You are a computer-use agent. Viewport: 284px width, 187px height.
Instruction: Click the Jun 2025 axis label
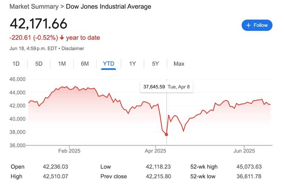click(x=244, y=151)
